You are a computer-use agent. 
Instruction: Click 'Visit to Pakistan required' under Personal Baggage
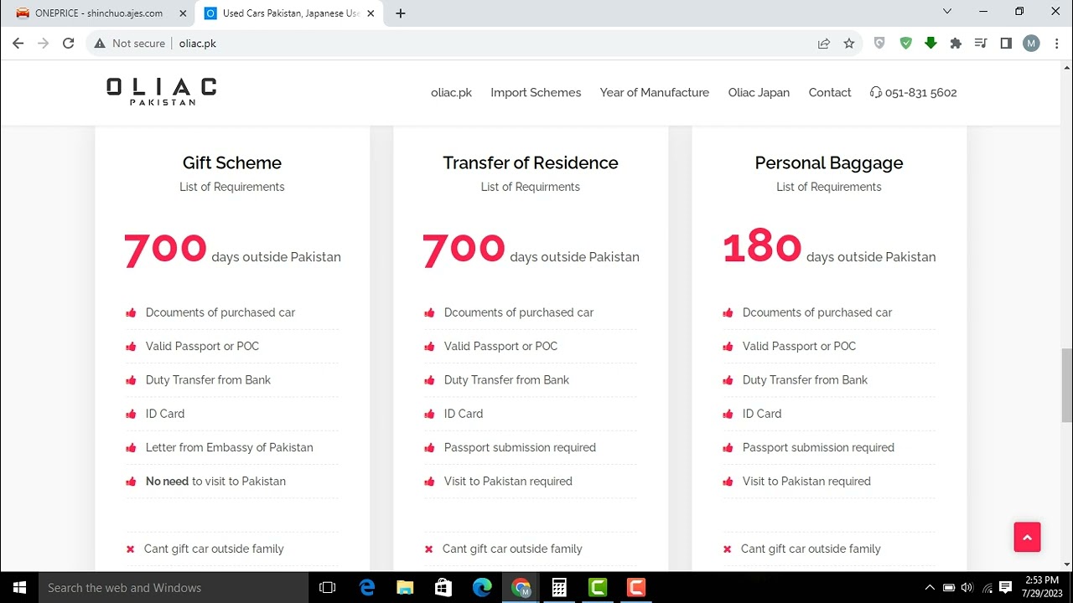click(806, 482)
